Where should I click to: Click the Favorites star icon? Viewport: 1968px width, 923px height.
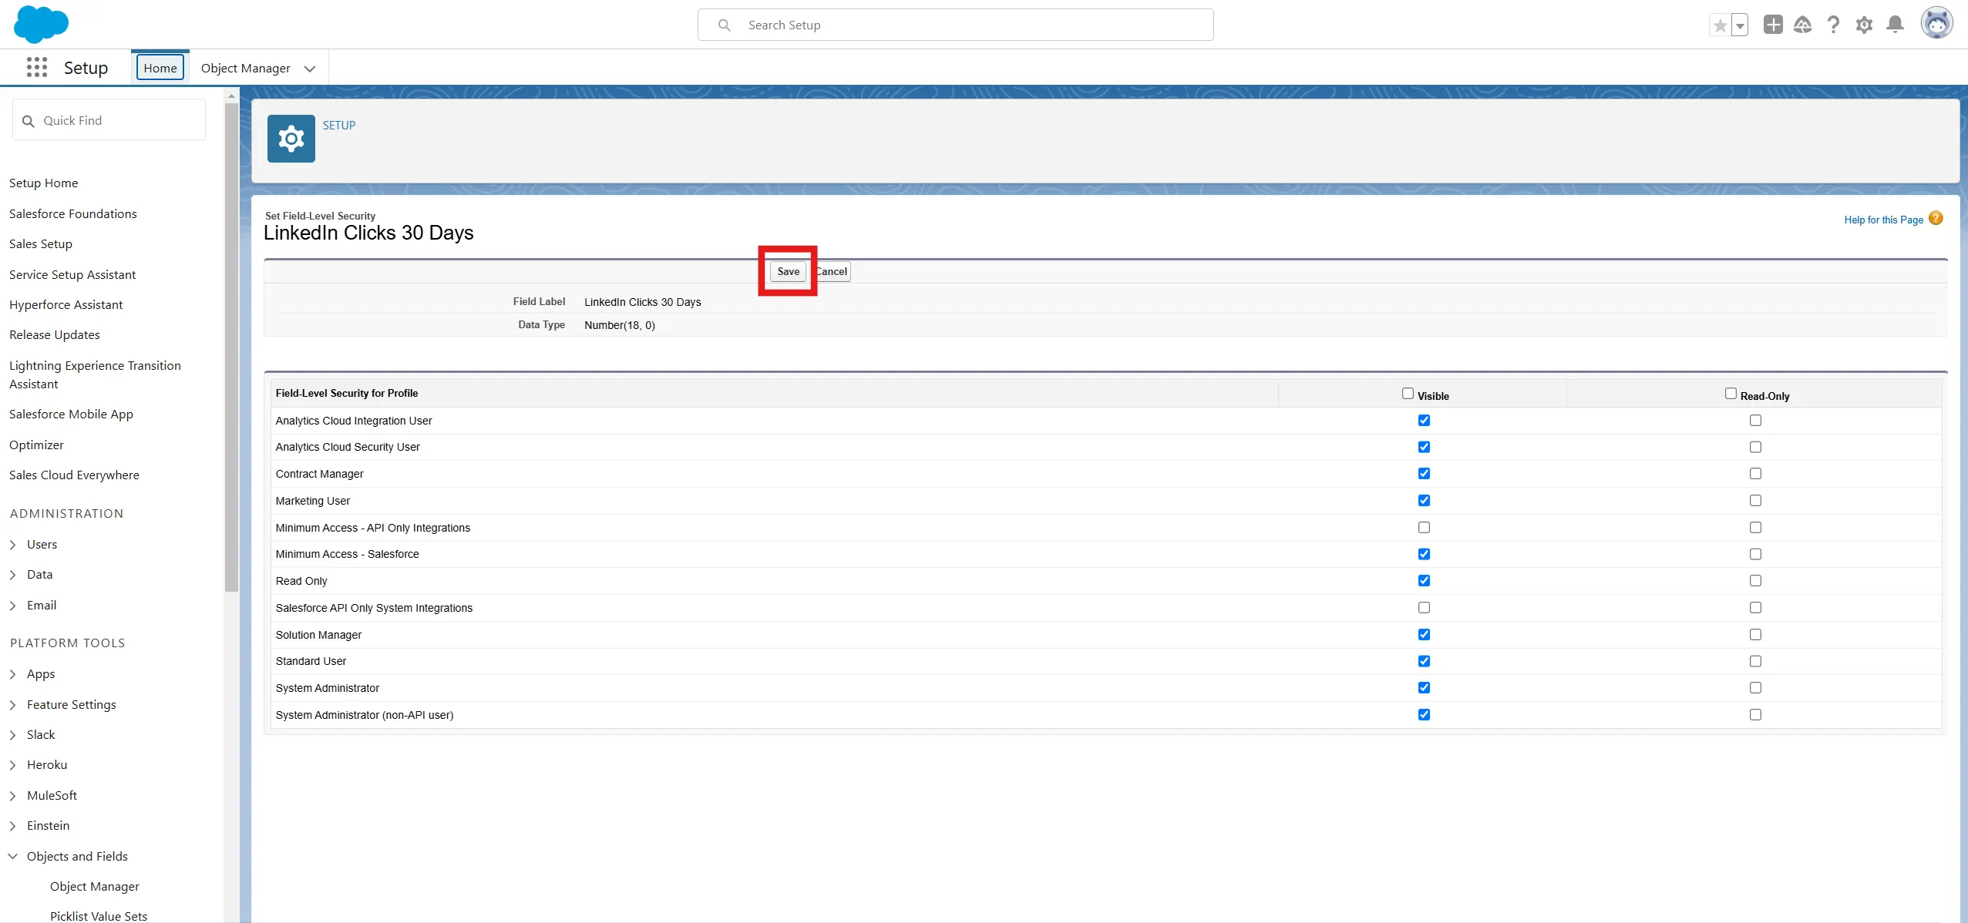[x=1720, y=25]
